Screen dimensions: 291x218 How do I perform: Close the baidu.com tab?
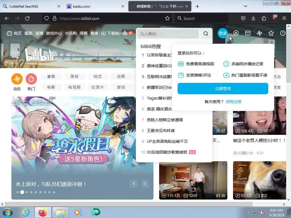point(123,6)
